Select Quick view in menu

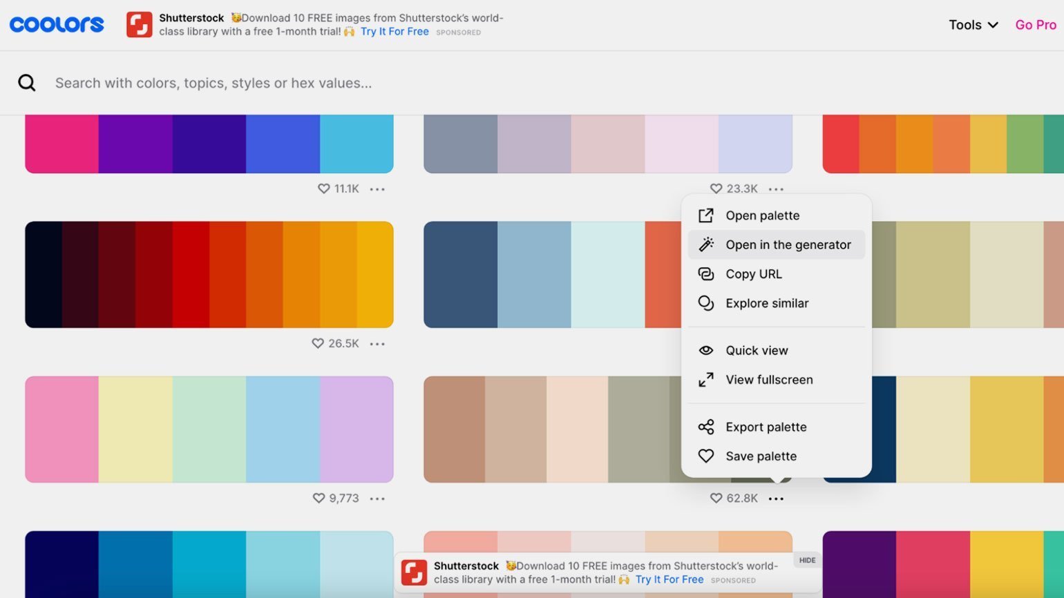coord(776,350)
